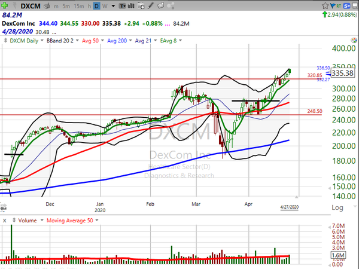
Task: Click pink ellipsis after +0.88%
Action: click(x=168, y=24)
